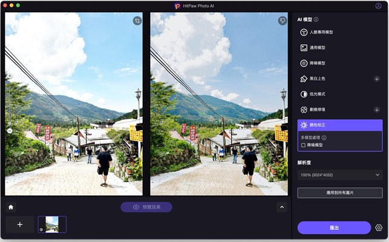This screenshot has width=389, height=242.
Task: Click download arrow next to 黑白上色
Action: point(376,79)
